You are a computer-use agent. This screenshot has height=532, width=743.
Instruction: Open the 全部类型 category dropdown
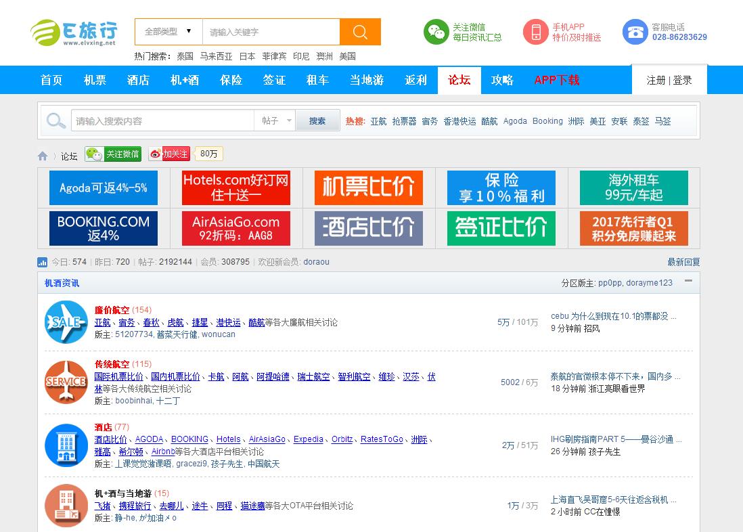coord(167,32)
